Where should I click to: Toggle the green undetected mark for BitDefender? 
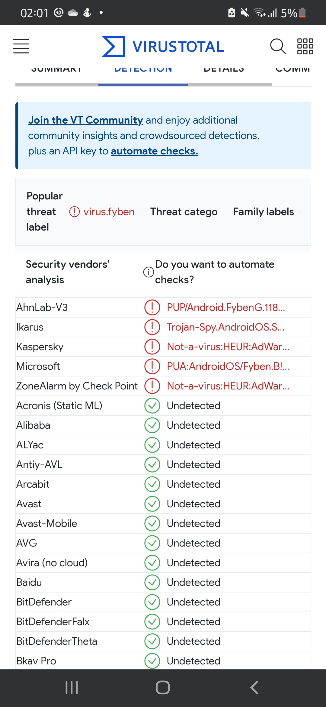pos(152,602)
